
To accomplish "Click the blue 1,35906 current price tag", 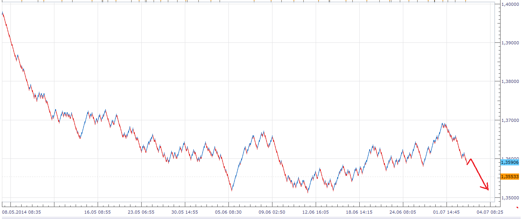I will point(509,163).
